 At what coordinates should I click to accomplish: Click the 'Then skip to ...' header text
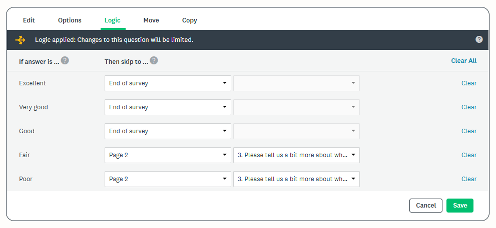coord(127,61)
